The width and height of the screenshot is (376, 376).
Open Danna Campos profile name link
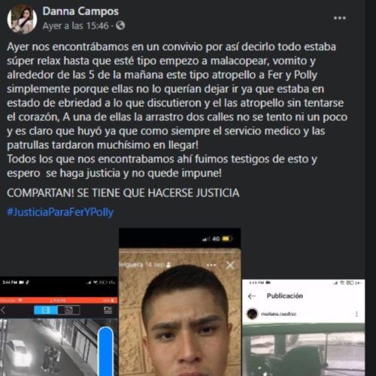(x=80, y=11)
